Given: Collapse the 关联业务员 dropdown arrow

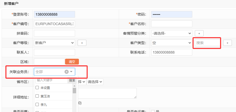Looking at the screenshot, I should click(71, 72).
